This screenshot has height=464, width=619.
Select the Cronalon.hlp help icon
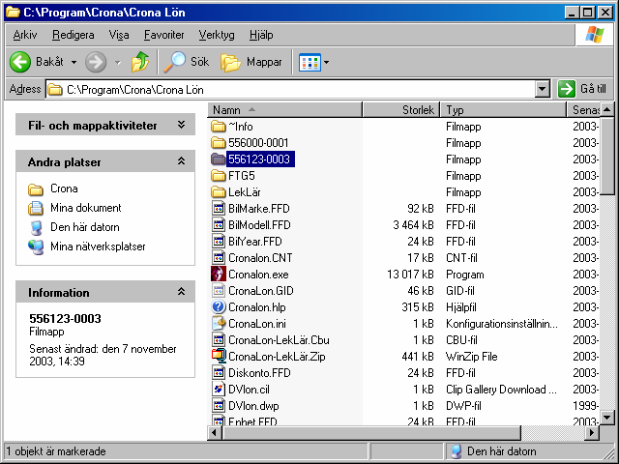pyautogui.click(x=219, y=307)
